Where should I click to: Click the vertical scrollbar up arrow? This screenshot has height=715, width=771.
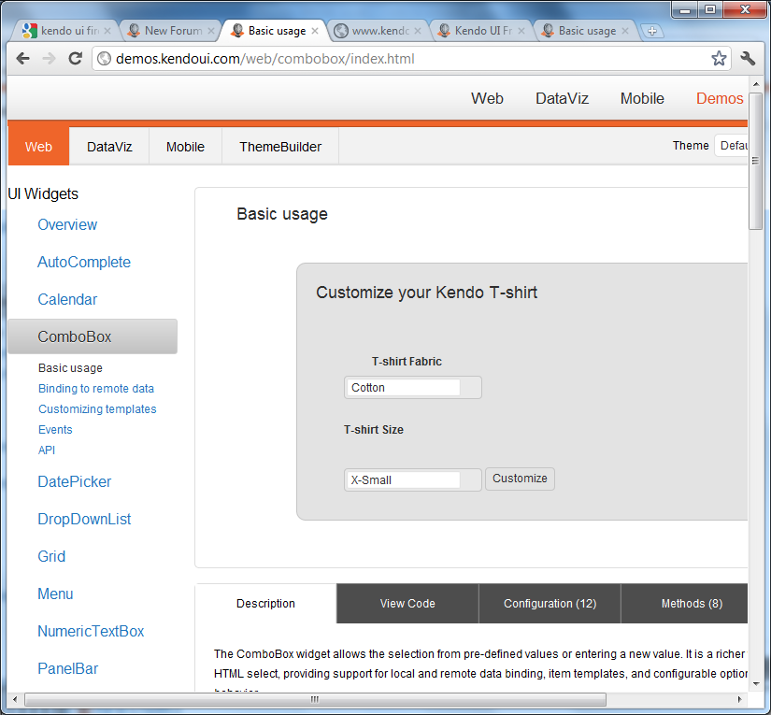[x=756, y=83]
